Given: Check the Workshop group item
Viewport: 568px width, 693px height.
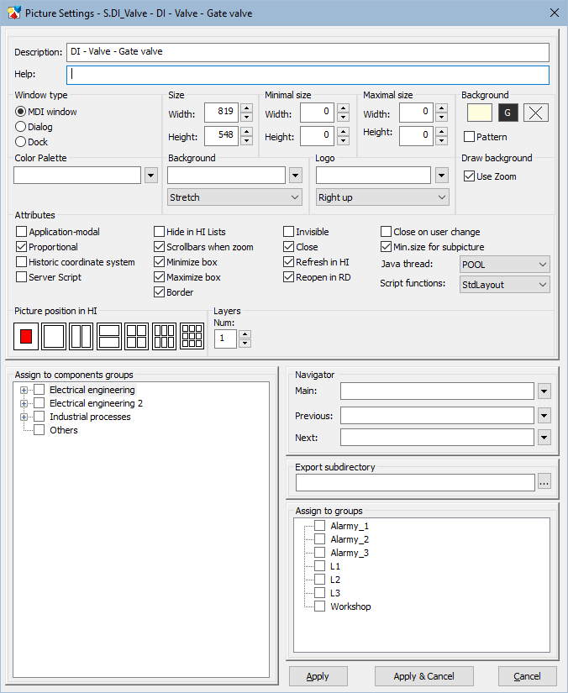Looking at the screenshot, I should (319, 606).
